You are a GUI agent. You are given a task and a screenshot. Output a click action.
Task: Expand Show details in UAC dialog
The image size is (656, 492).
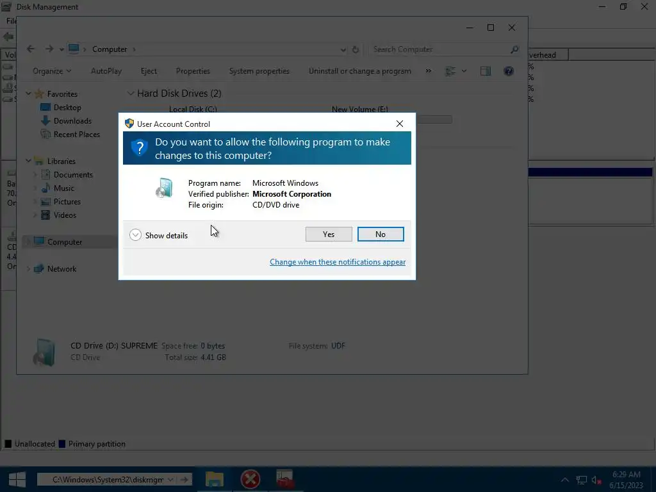pos(159,235)
